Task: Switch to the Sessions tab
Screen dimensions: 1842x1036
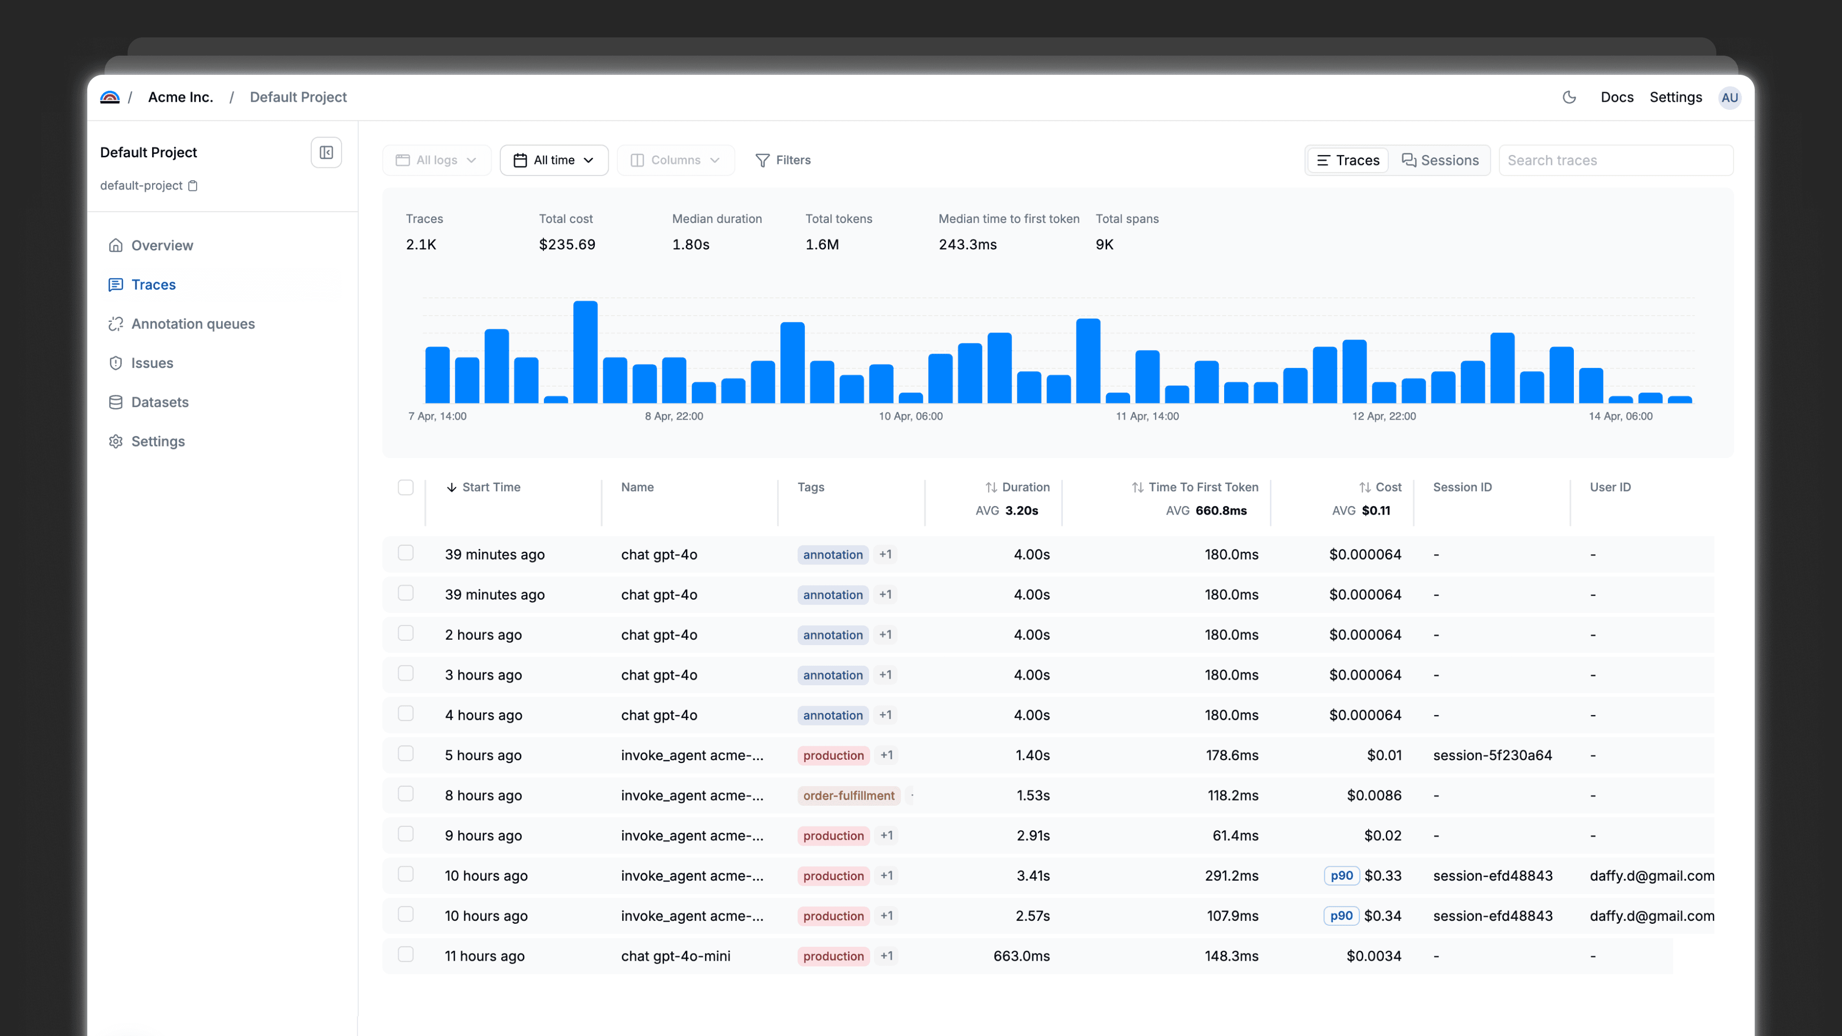Action: (x=1440, y=160)
